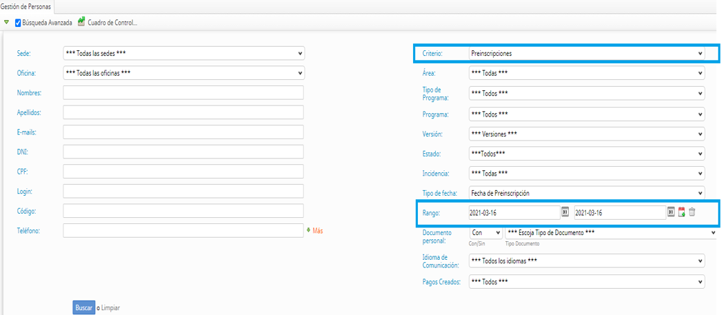
Task: Click the green triangle toolbar arrow
Action: pyautogui.click(x=6, y=23)
